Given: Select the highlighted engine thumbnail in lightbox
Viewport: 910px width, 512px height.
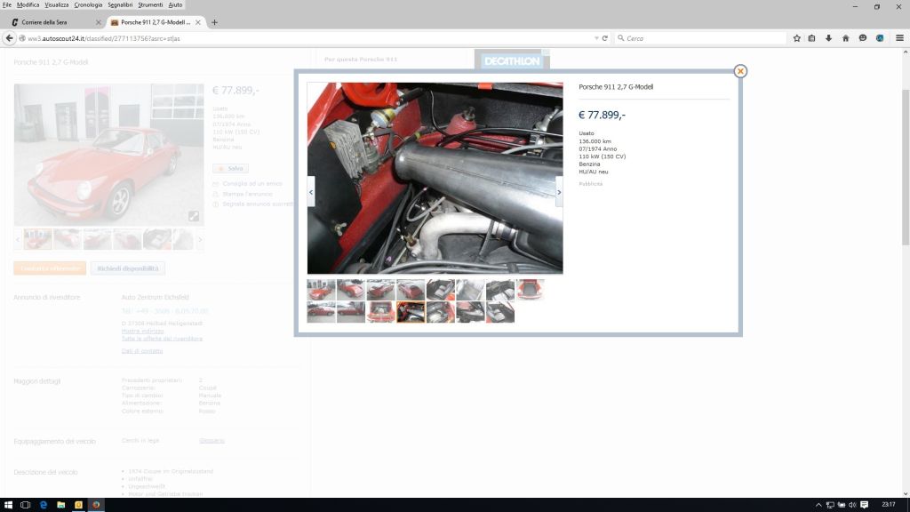Looking at the screenshot, I should (411, 312).
